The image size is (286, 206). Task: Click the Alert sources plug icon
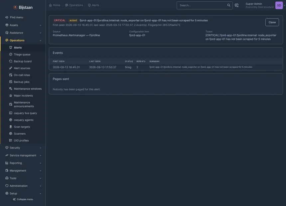pyautogui.click(x=11, y=68)
